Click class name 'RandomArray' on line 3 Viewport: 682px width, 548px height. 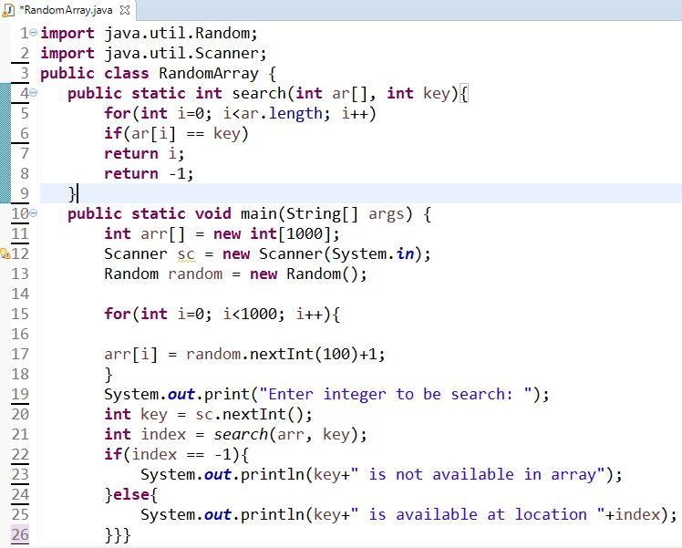click(209, 73)
